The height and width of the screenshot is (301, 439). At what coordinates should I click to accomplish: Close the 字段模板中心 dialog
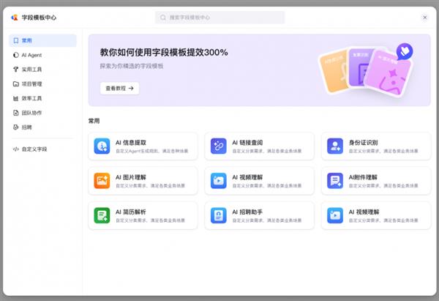pyautogui.click(x=424, y=18)
